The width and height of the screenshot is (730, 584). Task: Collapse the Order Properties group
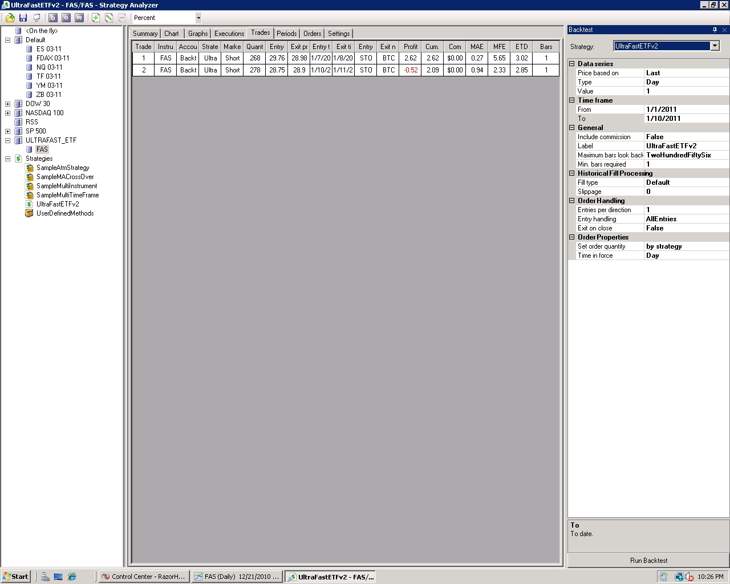[572, 237]
